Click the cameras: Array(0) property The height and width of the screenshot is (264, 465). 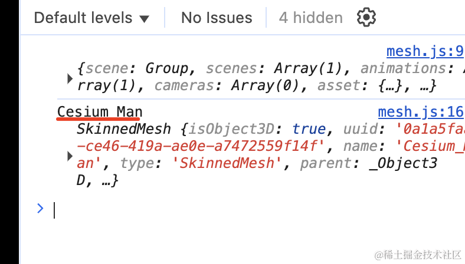point(227,85)
